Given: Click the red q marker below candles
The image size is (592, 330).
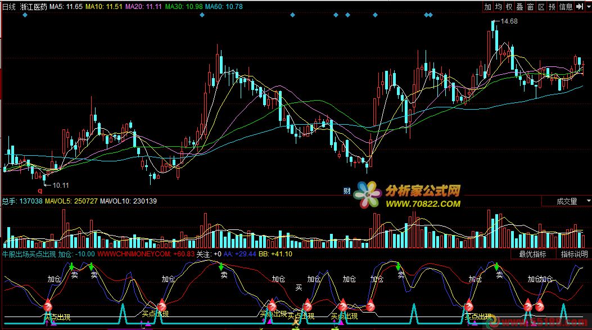Looking at the screenshot, I should point(39,191).
